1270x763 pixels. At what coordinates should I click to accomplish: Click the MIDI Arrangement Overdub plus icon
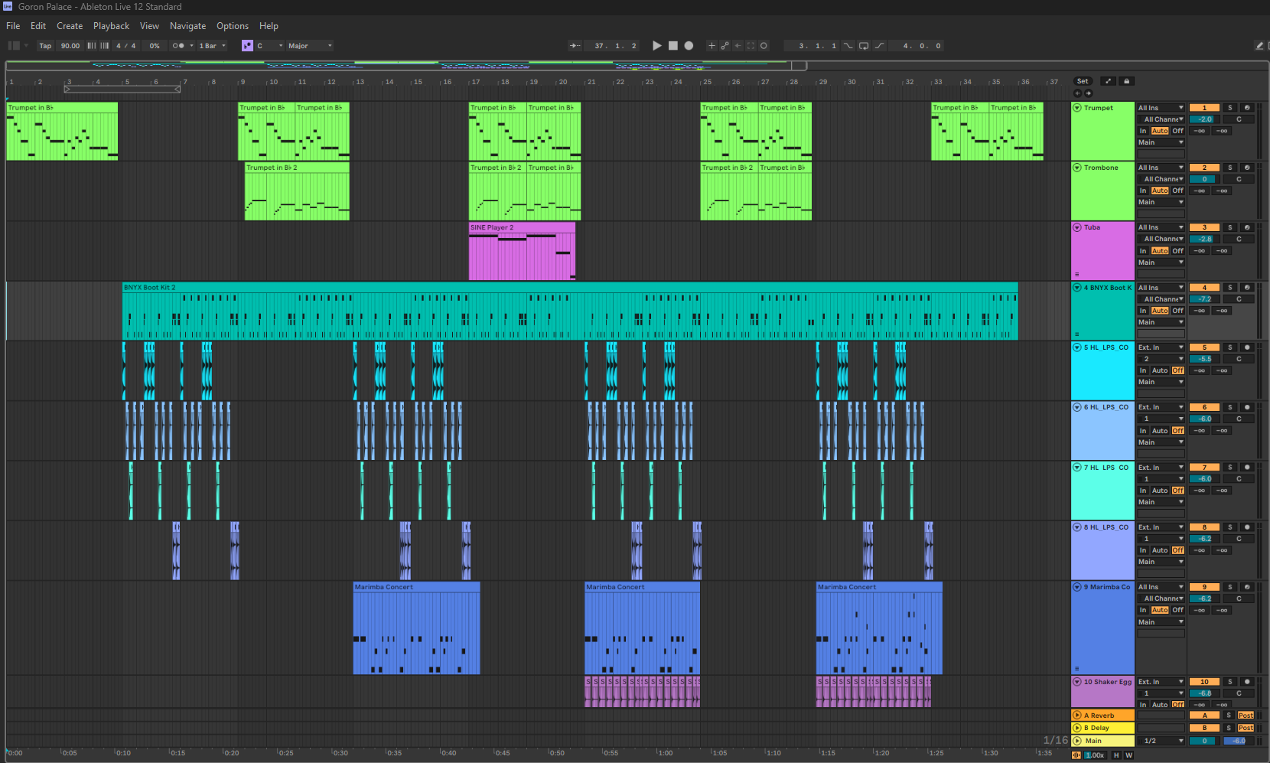(x=712, y=46)
